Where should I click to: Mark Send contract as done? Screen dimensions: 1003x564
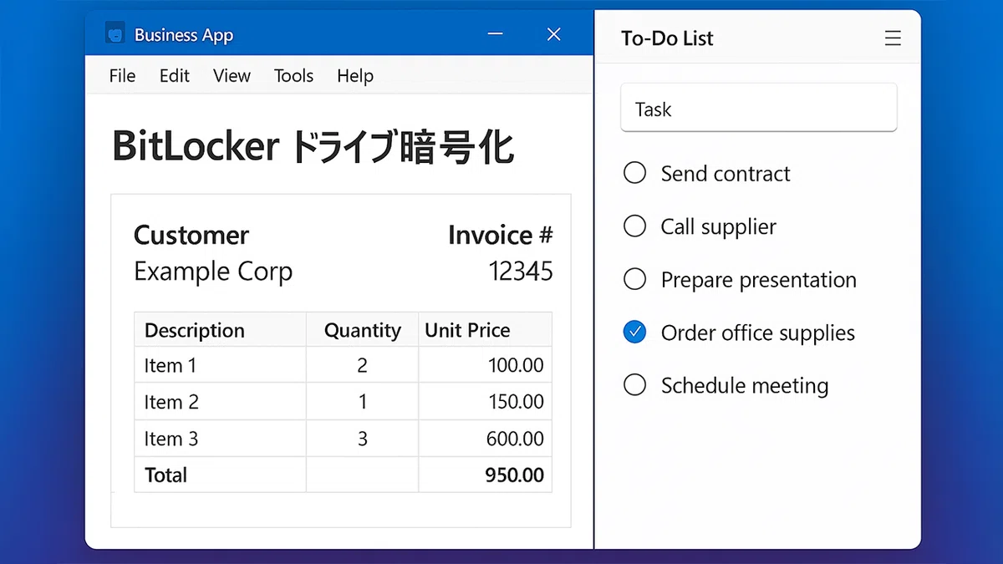pos(635,173)
